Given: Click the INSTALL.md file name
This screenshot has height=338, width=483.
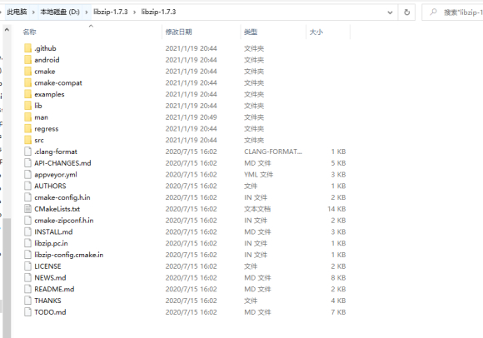Looking at the screenshot, I should pyautogui.click(x=53, y=231).
